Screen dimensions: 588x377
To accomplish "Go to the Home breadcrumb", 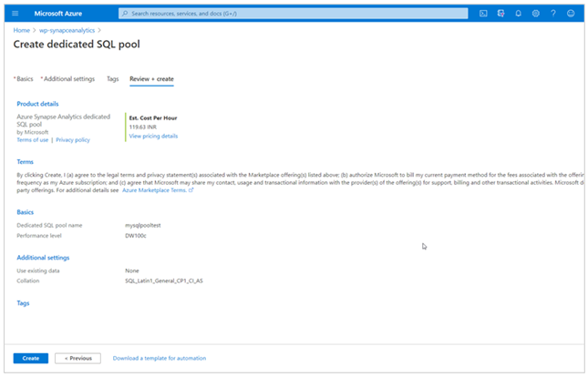I will click(21, 30).
